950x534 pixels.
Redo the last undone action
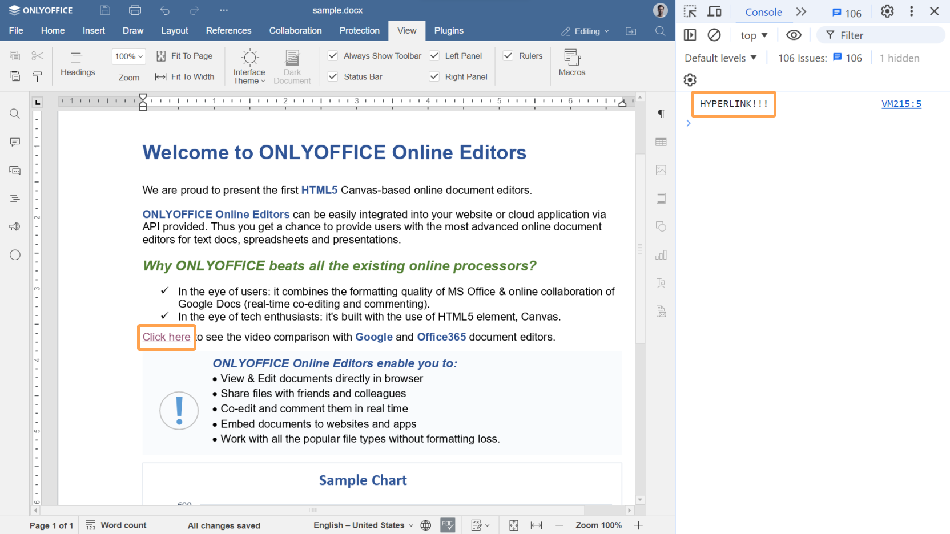(x=195, y=10)
